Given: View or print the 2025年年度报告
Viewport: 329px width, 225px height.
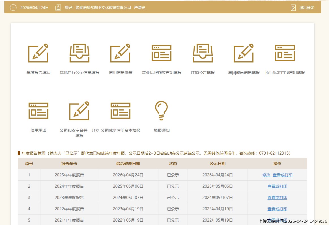Looking at the screenshot, I should pos(282,175).
